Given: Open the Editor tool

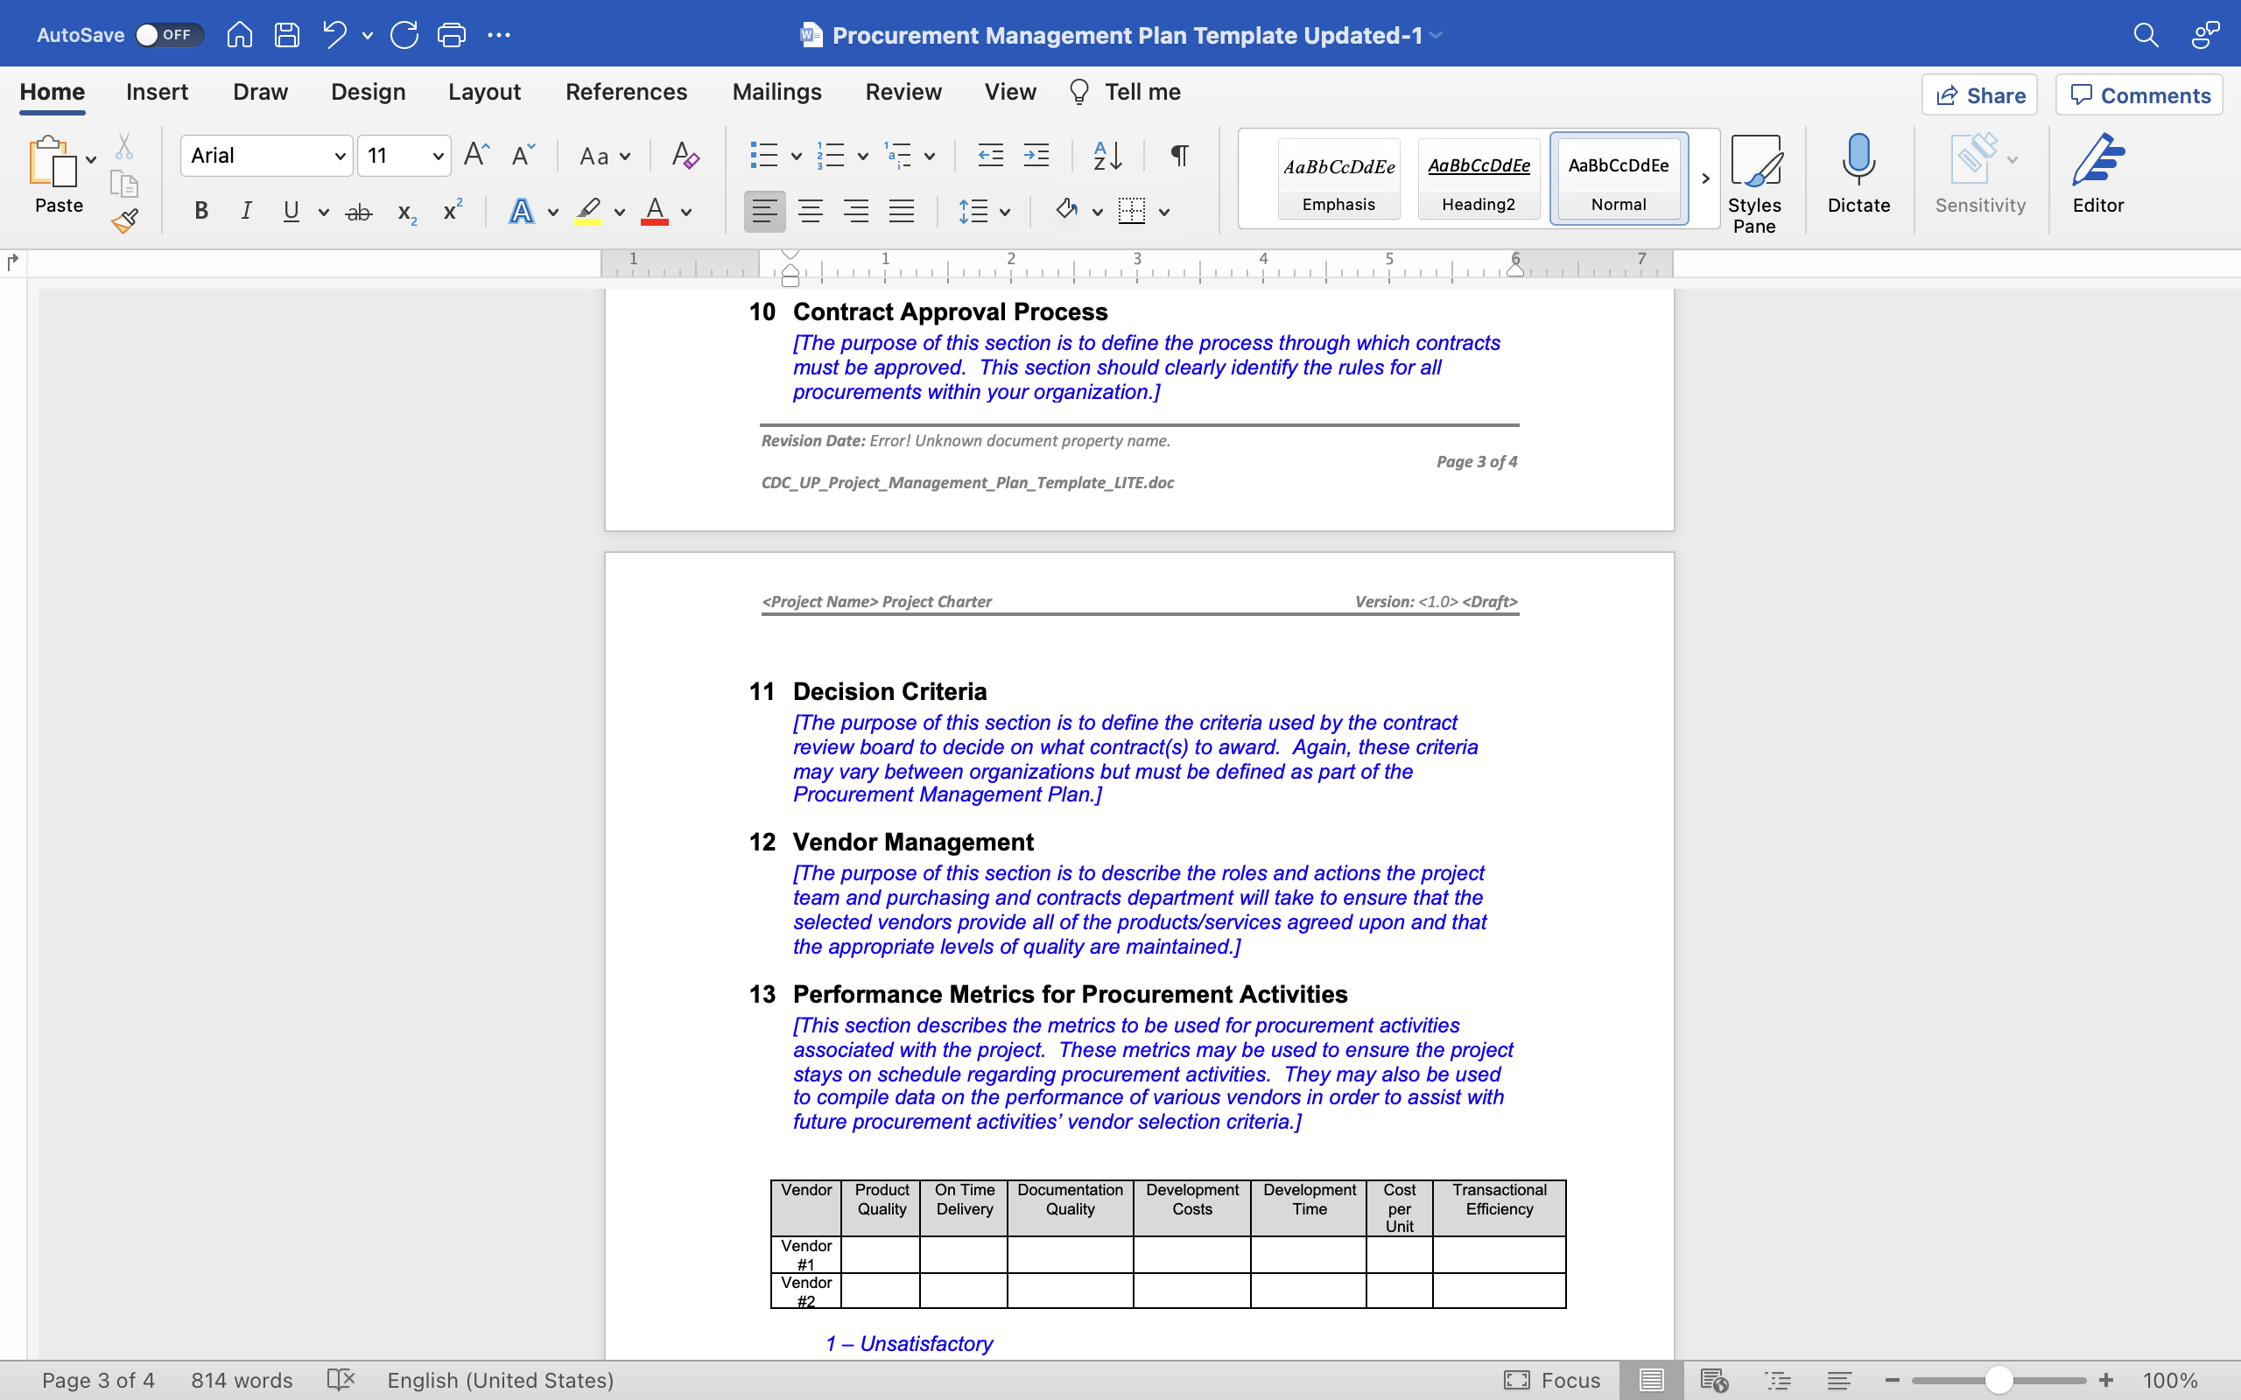Looking at the screenshot, I should click(2097, 174).
